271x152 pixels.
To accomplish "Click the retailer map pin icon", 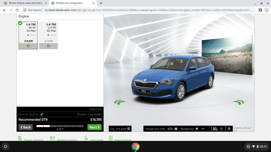I will [86, 138].
